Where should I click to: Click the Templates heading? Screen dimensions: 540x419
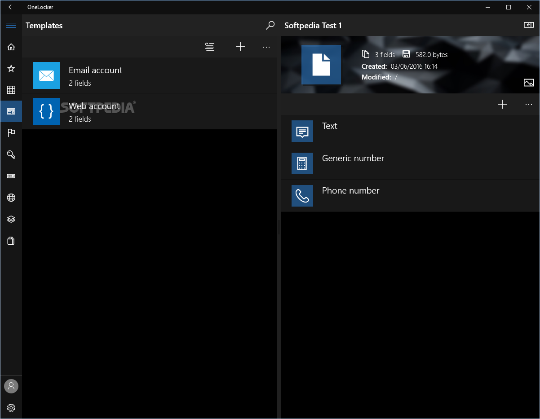[x=44, y=26]
